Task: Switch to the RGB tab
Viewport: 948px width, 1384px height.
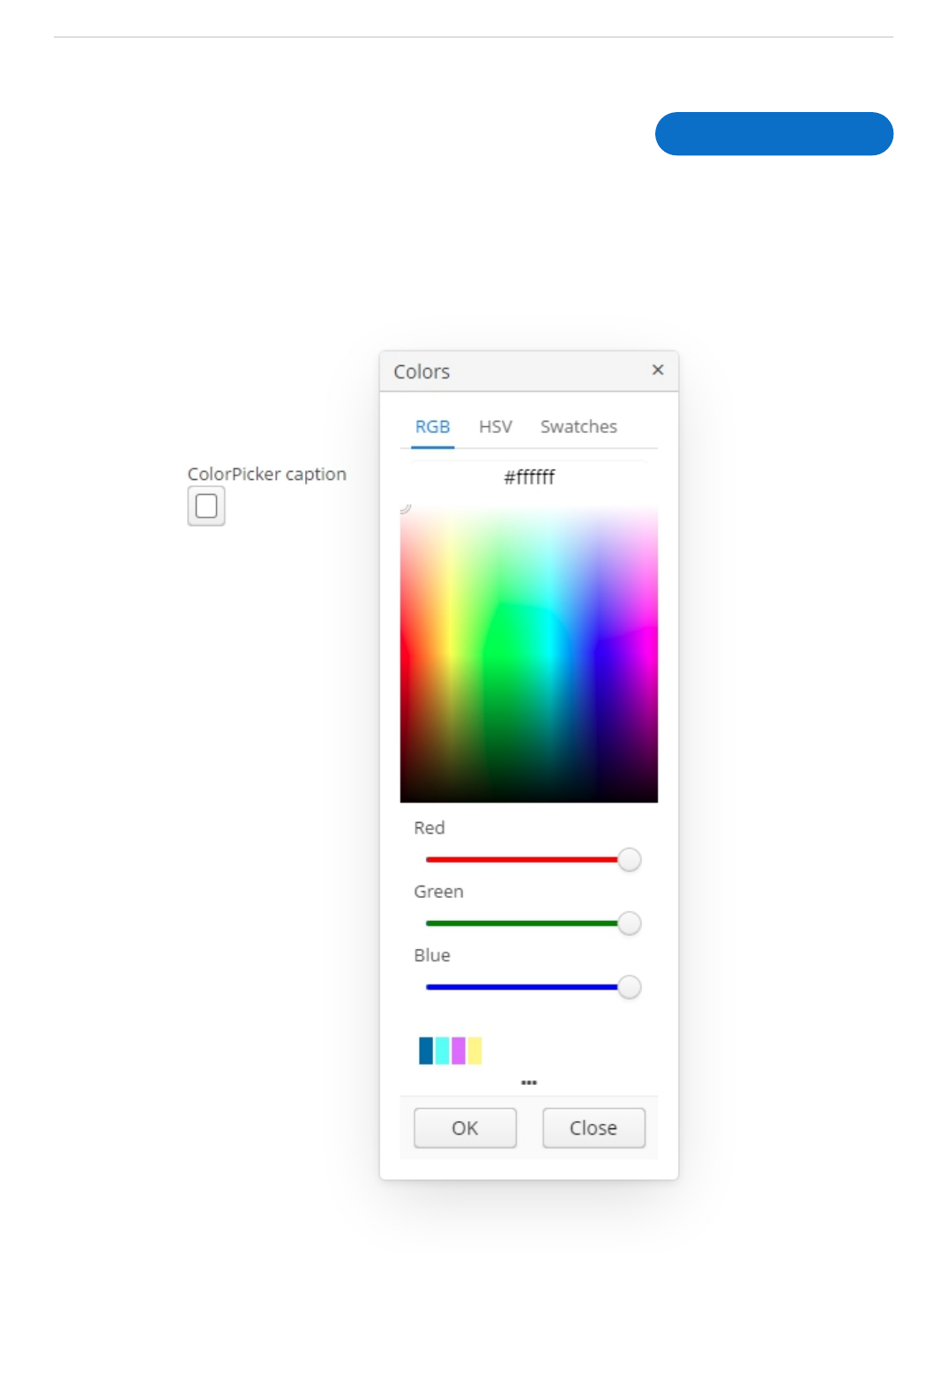Action: click(432, 427)
